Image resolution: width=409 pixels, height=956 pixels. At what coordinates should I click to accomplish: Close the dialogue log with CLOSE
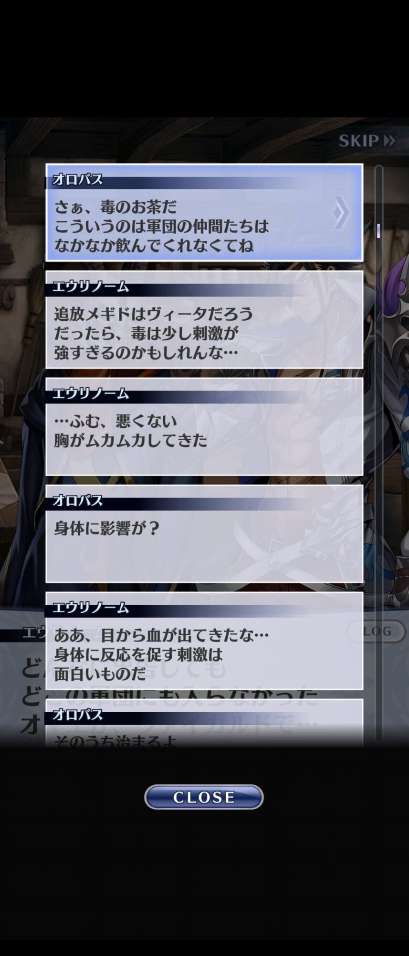(204, 797)
